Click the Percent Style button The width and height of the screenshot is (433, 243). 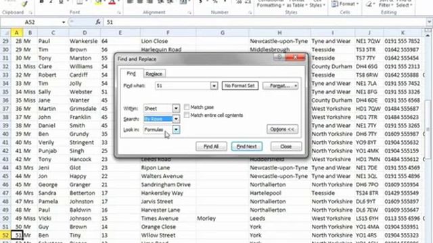point(215,2)
